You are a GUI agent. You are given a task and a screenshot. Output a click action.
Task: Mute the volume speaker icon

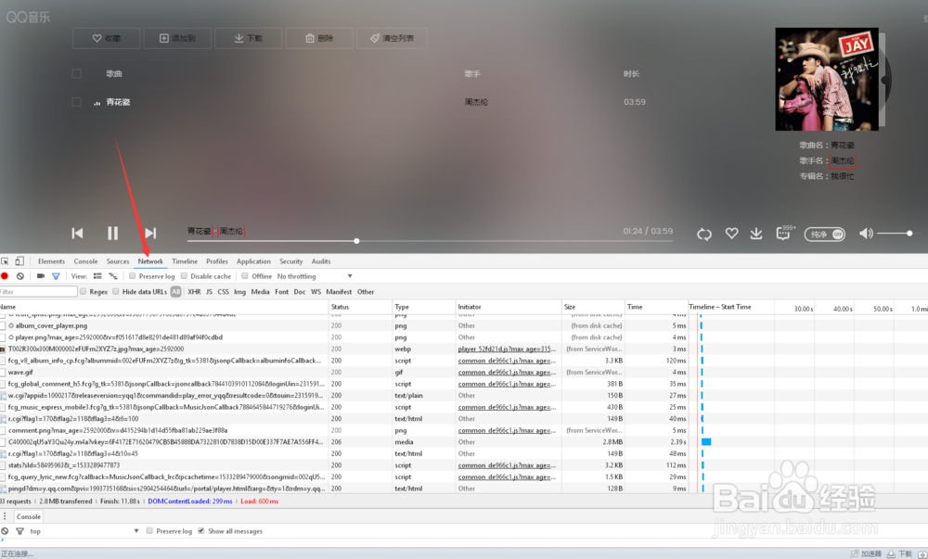coord(866,234)
